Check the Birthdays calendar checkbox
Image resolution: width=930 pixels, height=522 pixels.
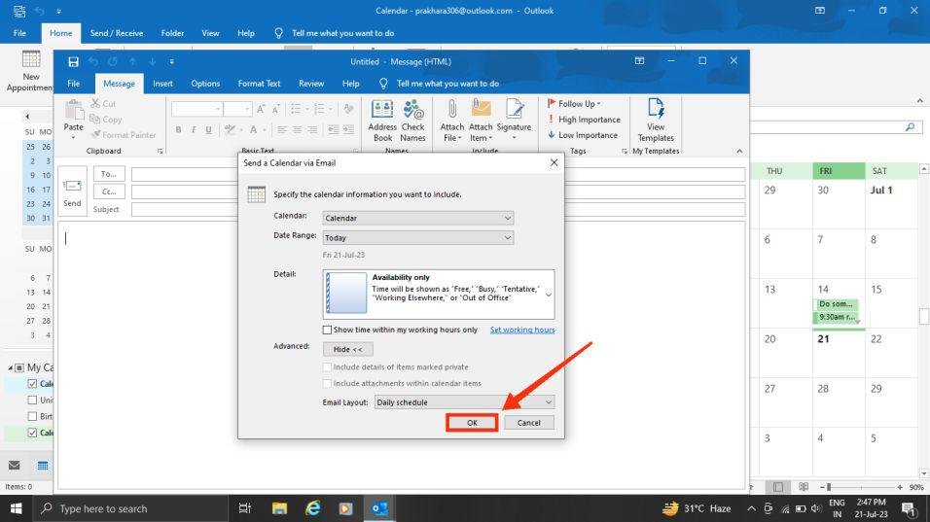pos(33,416)
